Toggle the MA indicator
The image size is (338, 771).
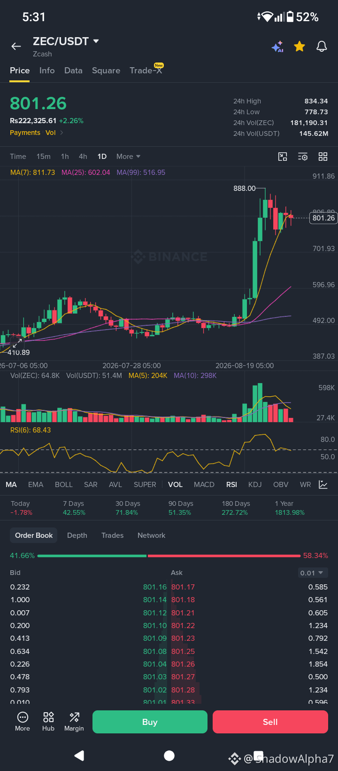click(11, 485)
